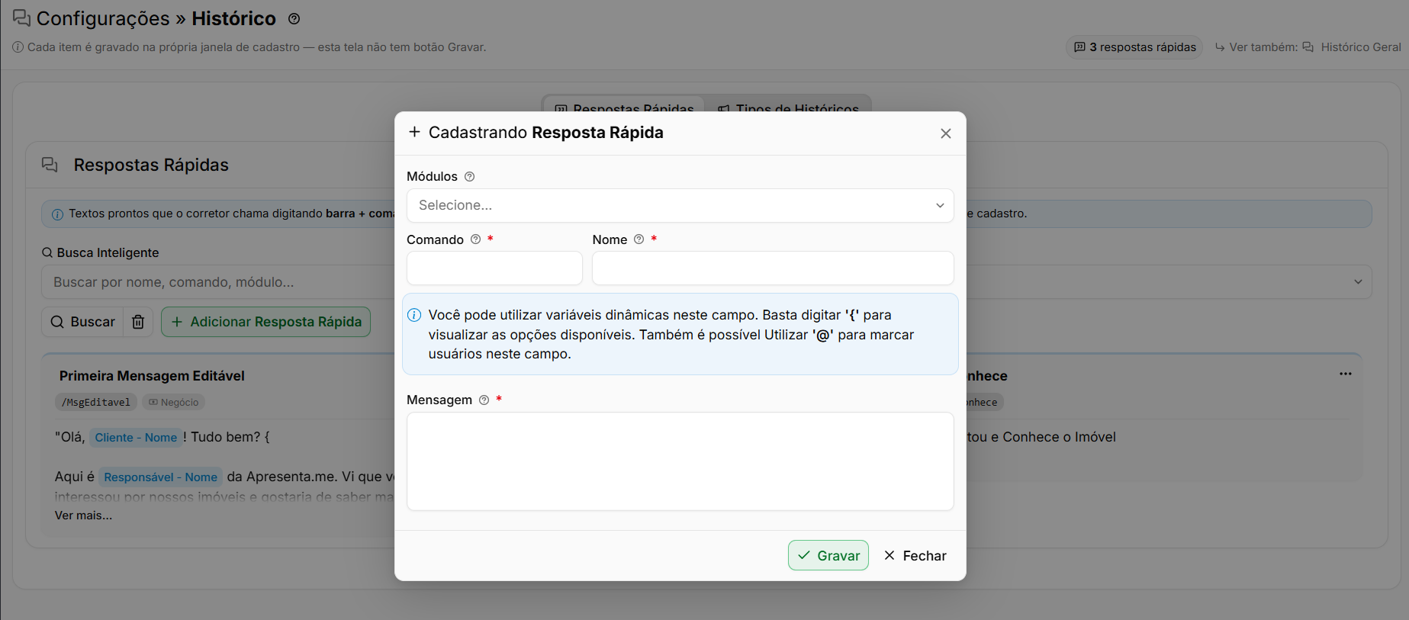Click the help icon next to Módulos
The image size is (1409, 620).
point(470,177)
